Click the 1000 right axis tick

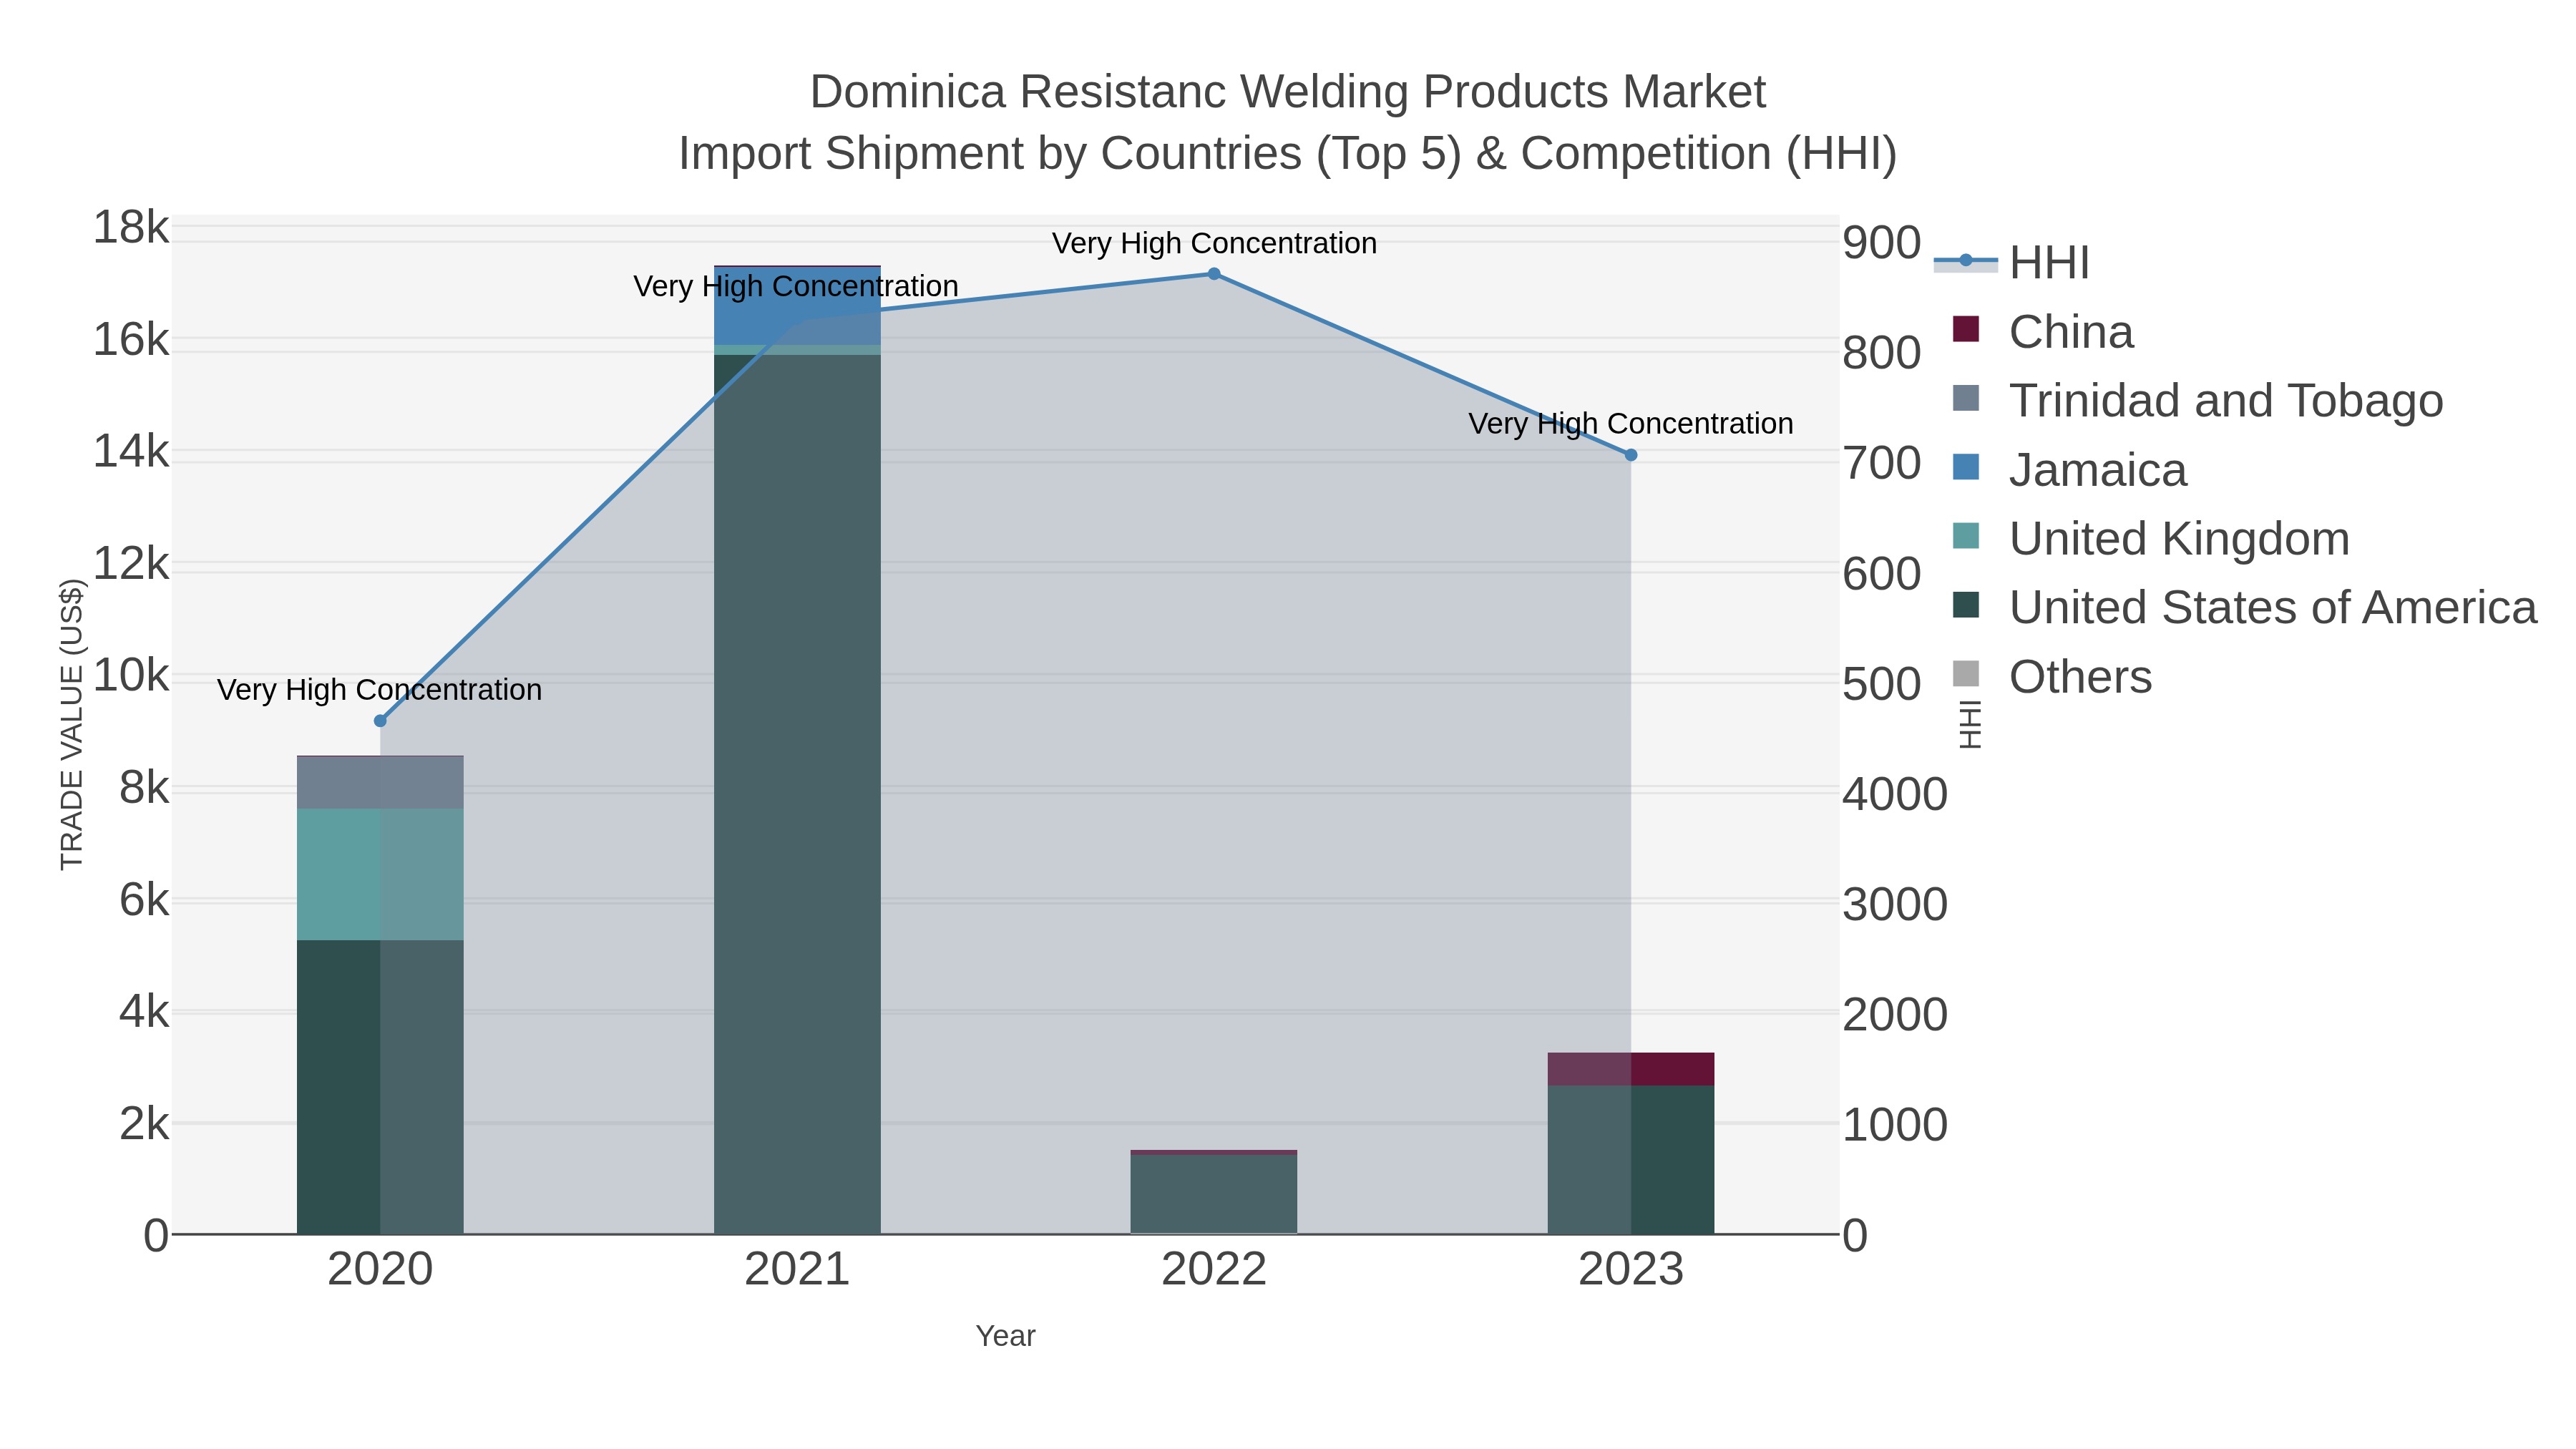click(1895, 1125)
